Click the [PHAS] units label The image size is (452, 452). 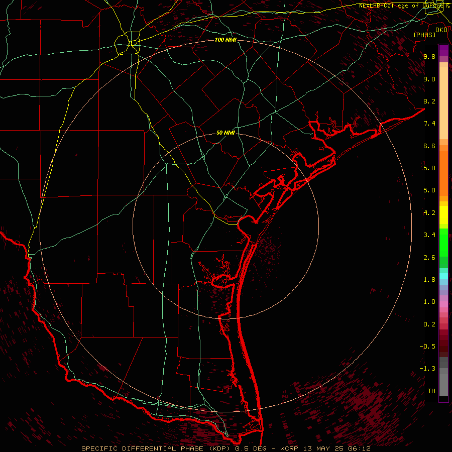(424, 35)
